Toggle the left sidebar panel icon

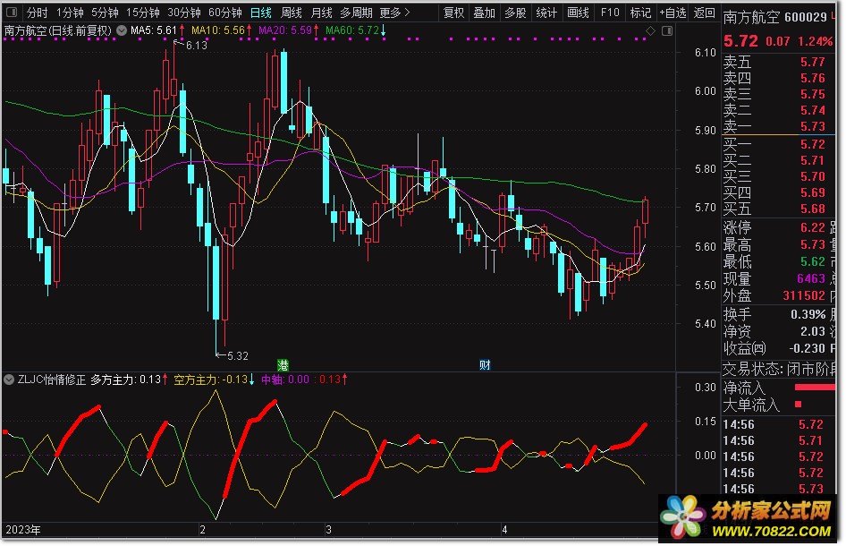(x=11, y=12)
